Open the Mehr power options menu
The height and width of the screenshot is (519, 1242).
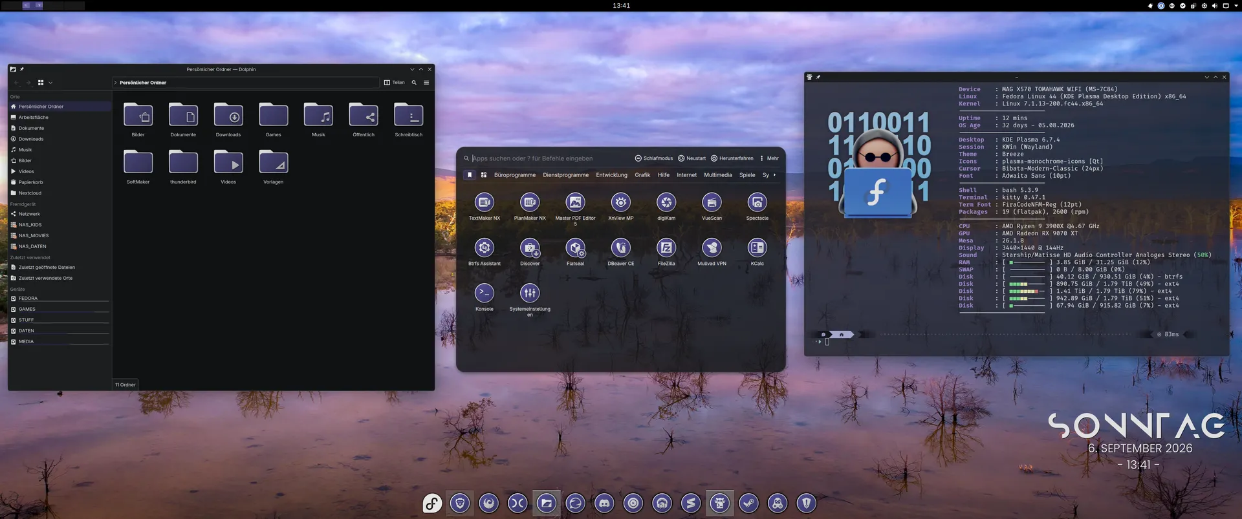pyautogui.click(x=769, y=158)
